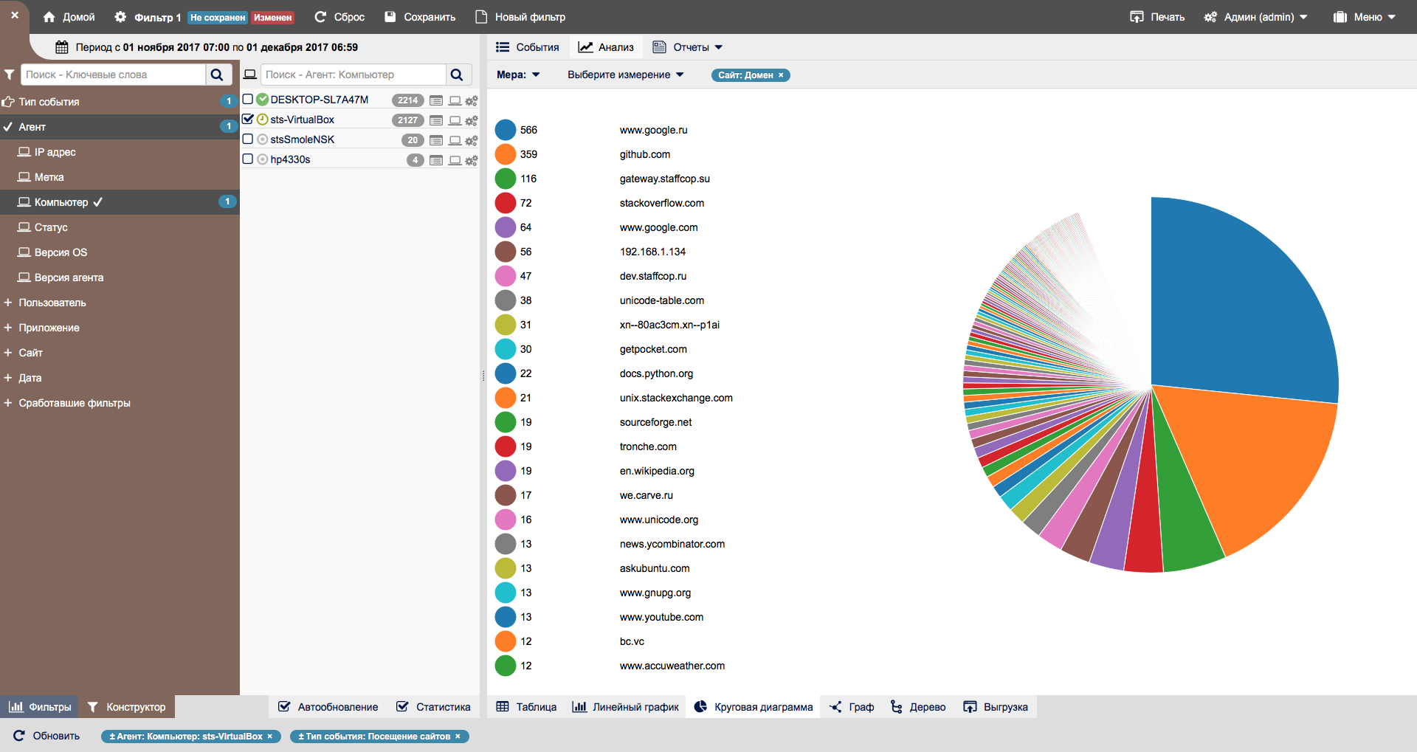
Task: Click the laptop icon beside agent search field
Action: (250, 75)
